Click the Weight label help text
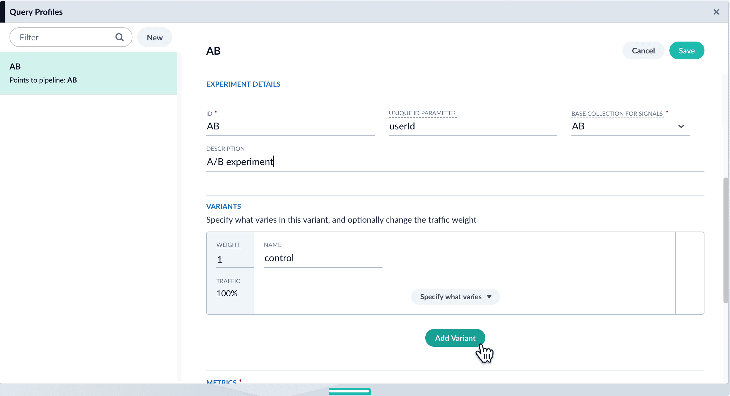Image resolution: width=730 pixels, height=396 pixels. [x=228, y=245]
